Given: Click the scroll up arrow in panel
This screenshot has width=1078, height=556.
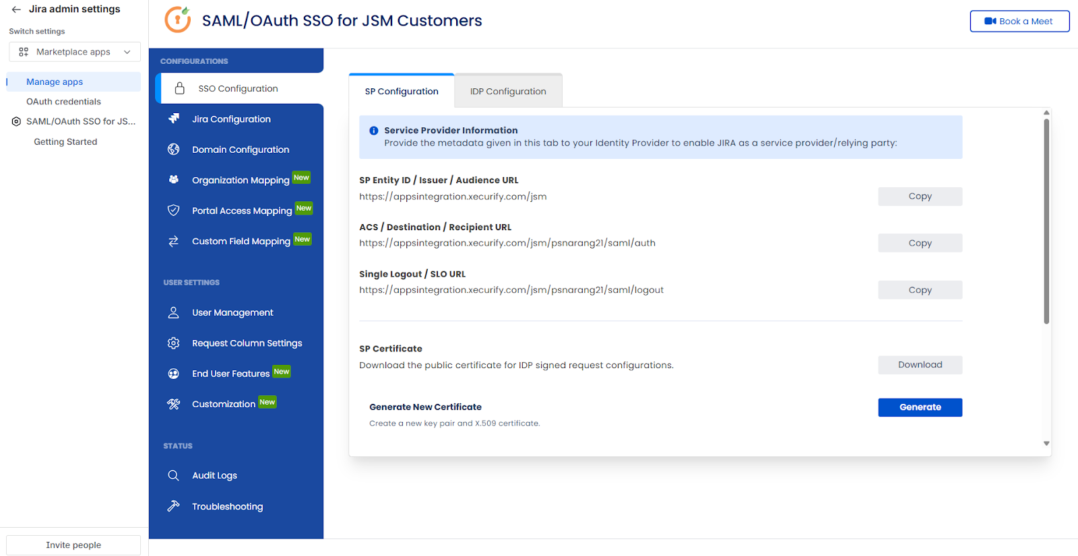Looking at the screenshot, I should (x=1046, y=112).
